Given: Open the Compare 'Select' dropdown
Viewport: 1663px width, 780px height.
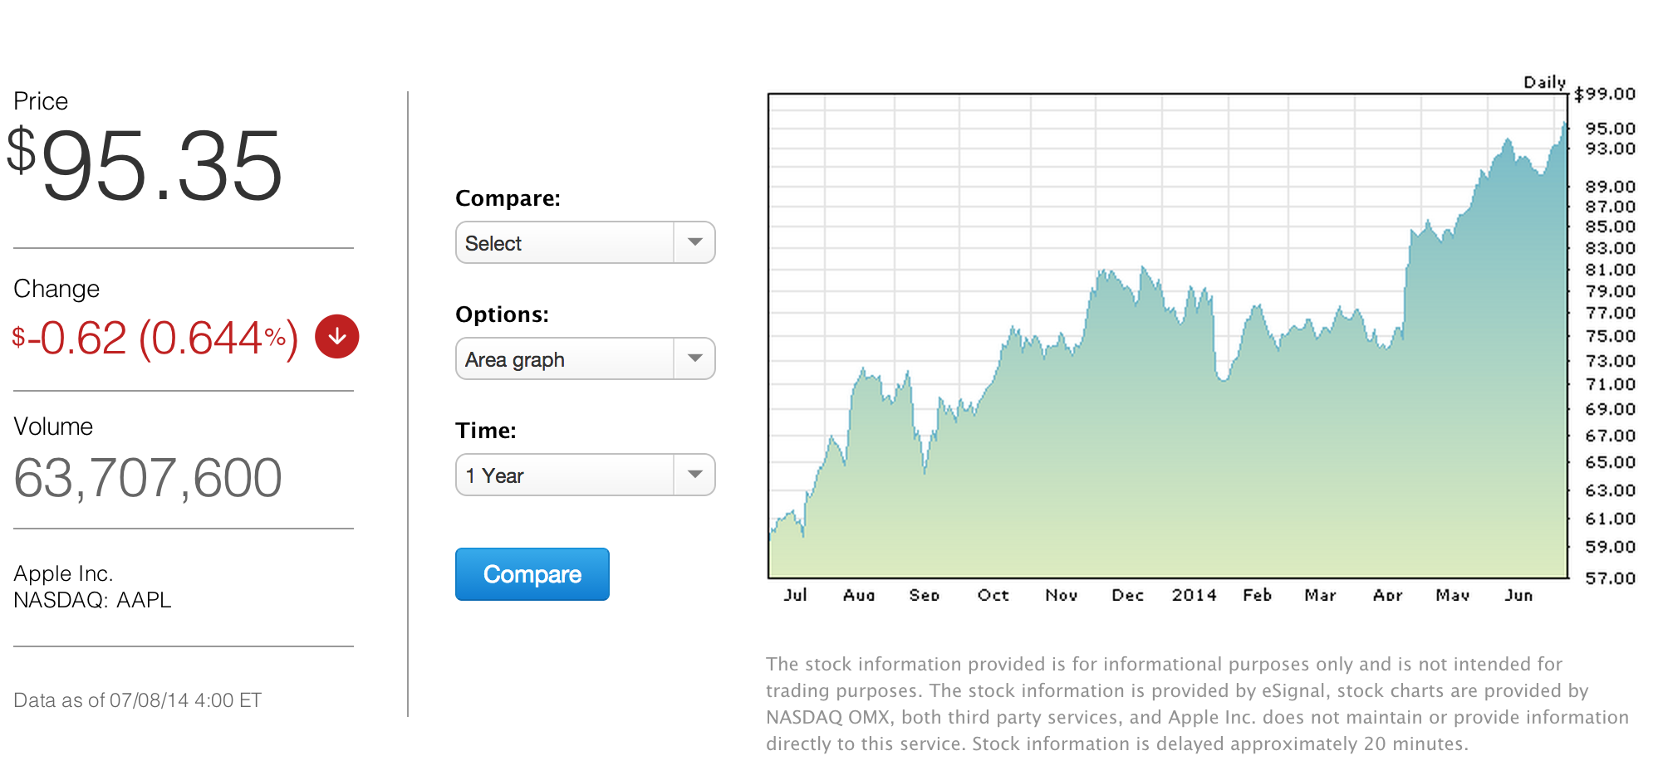Looking at the screenshot, I should [x=585, y=243].
